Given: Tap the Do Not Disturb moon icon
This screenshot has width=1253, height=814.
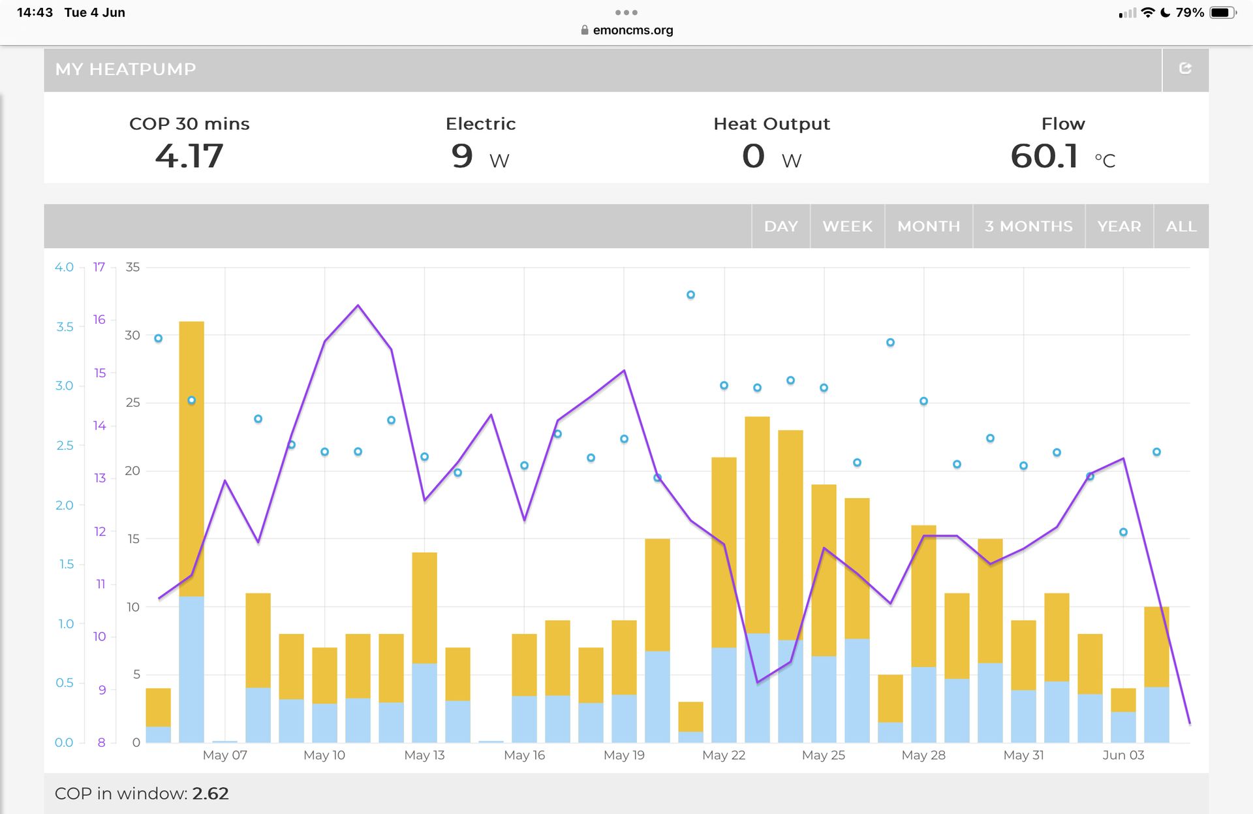Looking at the screenshot, I should (1165, 12).
